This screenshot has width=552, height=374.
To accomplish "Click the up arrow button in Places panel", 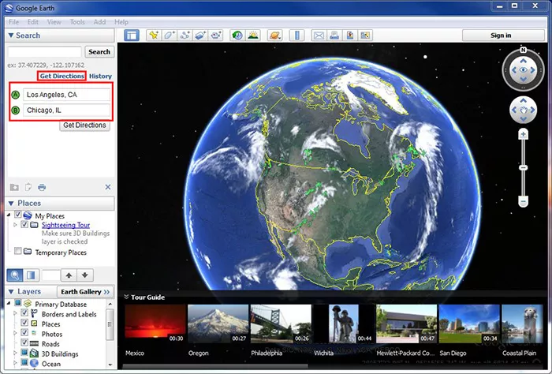I will point(69,275).
